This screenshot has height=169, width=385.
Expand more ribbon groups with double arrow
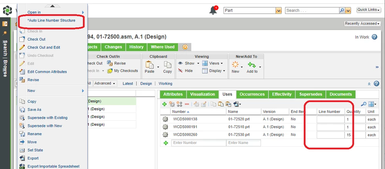point(377,67)
